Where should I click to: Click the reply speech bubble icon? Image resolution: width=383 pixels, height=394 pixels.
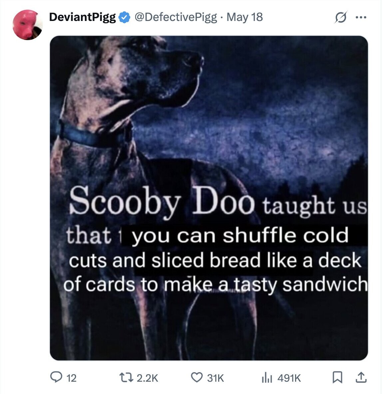pyautogui.click(x=56, y=377)
